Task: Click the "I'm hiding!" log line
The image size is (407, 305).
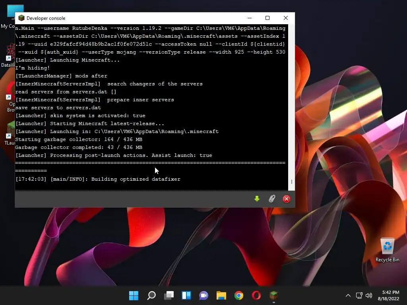Action: point(32,68)
